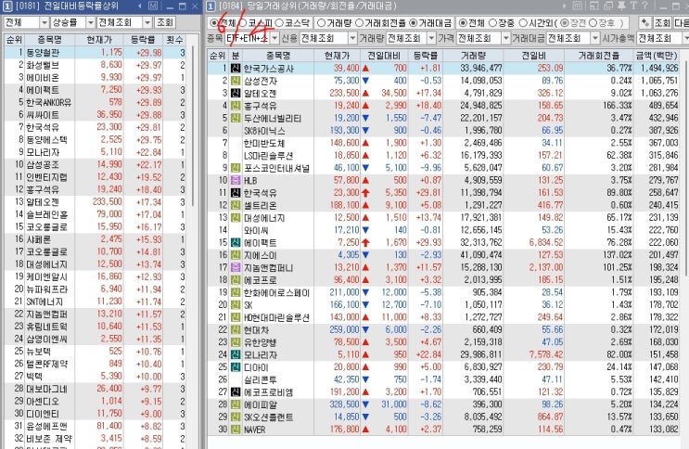Viewport: 689px width, 449px height.
Task: Select the 거래대금 radio button
Action: 413,22
